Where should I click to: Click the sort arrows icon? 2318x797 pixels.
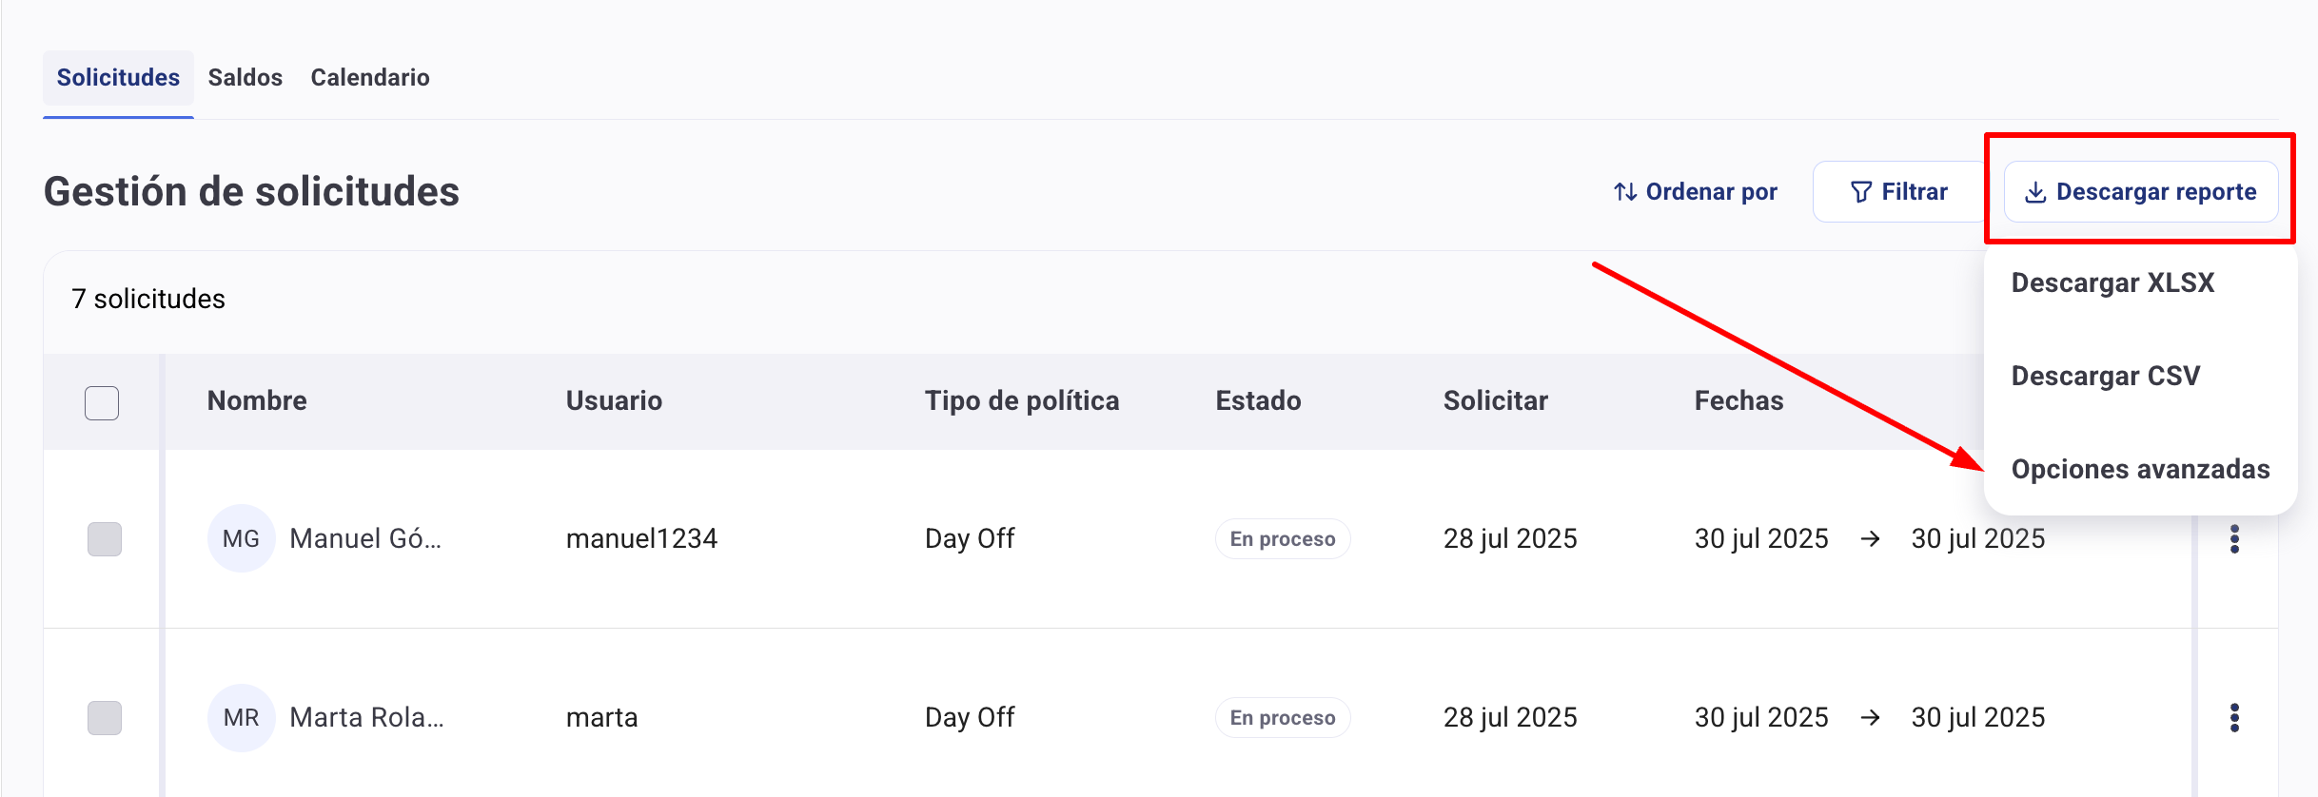point(1624,192)
